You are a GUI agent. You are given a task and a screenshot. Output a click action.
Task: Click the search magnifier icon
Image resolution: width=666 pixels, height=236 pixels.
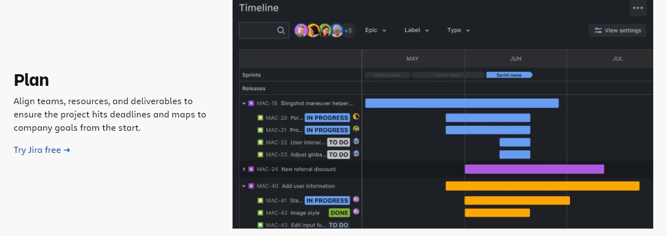pyautogui.click(x=281, y=30)
